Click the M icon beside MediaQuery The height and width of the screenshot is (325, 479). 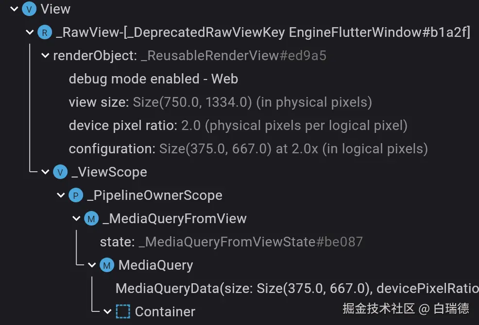(107, 265)
